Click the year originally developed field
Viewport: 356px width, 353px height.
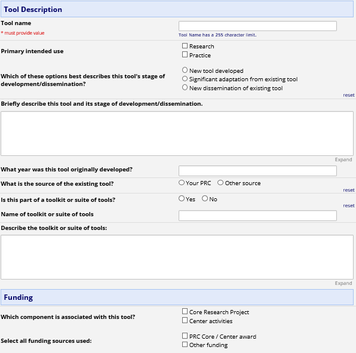click(x=257, y=171)
